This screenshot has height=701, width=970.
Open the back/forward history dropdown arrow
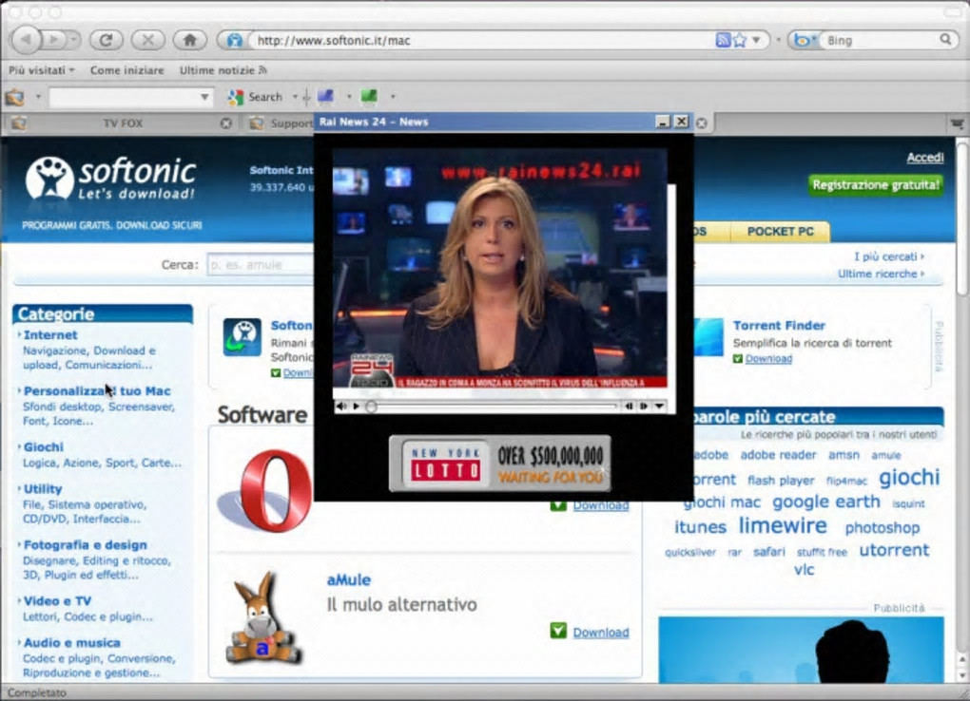click(x=74, y=40)
